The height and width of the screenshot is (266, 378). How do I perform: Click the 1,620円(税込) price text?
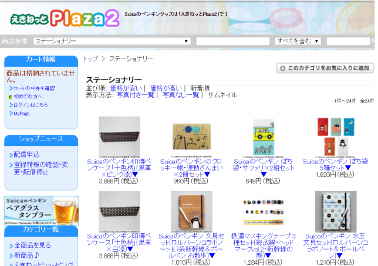pyautogui.click(x=335, y=175)
